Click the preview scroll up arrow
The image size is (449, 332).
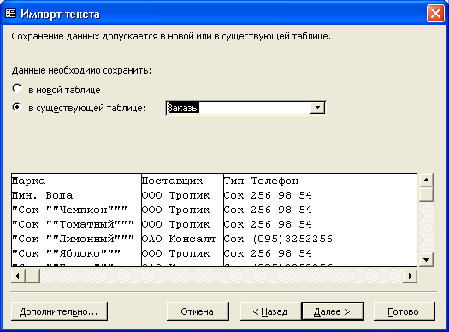[x=426, y=180]
